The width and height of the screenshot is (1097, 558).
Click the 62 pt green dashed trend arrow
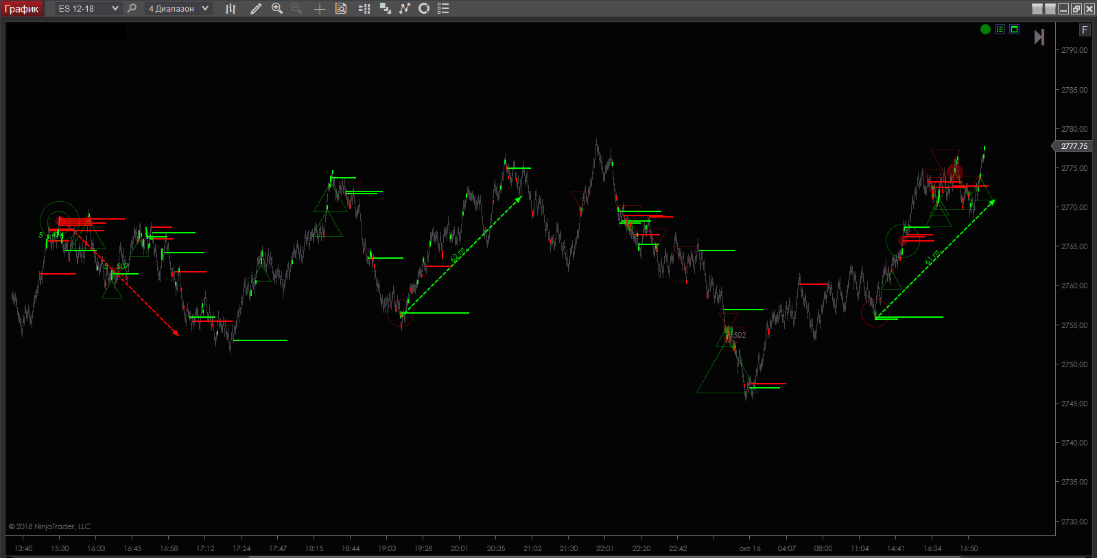click(460, 255)
